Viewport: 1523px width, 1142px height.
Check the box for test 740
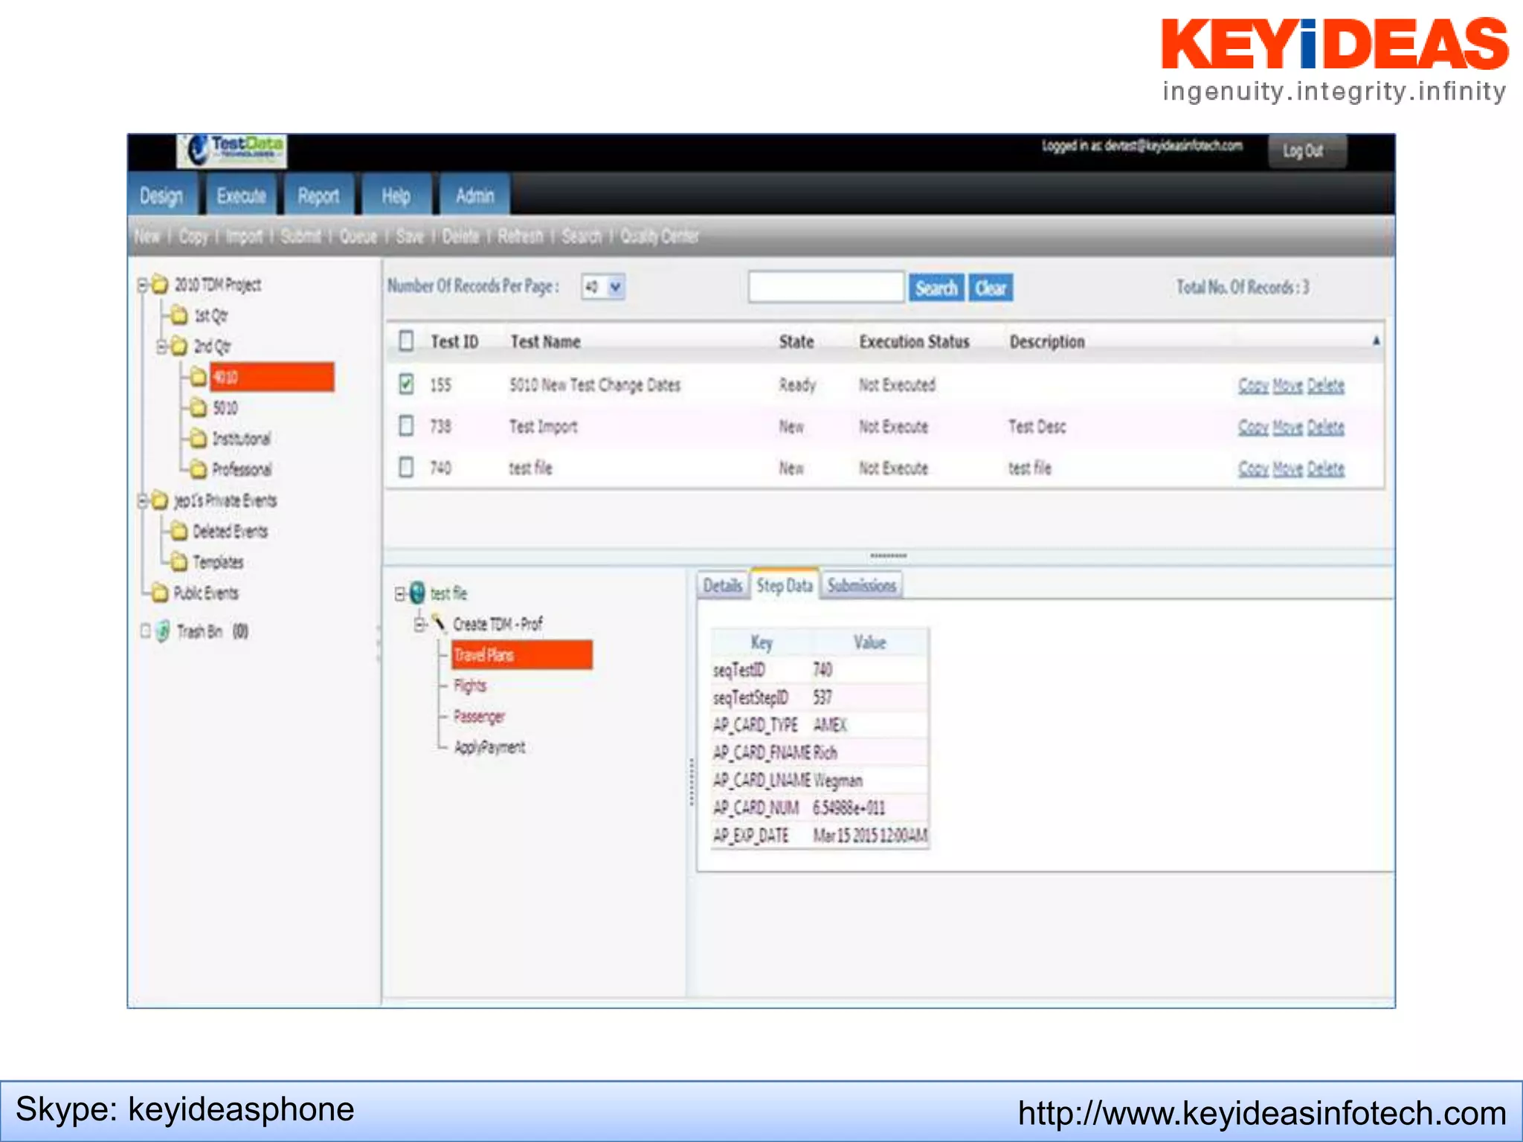(406, 467)
